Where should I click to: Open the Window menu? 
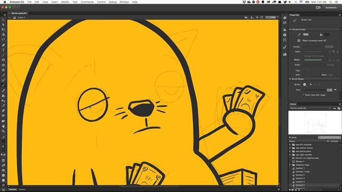click(x=124, y=2)
